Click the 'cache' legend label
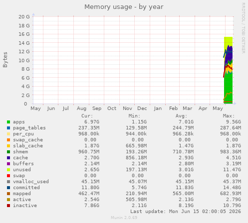This screenshot has width=248, height=223. click(x=20, y=158)
